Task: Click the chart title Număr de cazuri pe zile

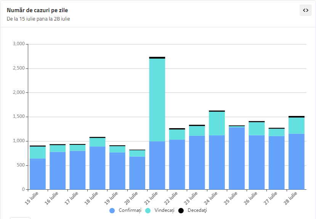Action: [37, 10]
